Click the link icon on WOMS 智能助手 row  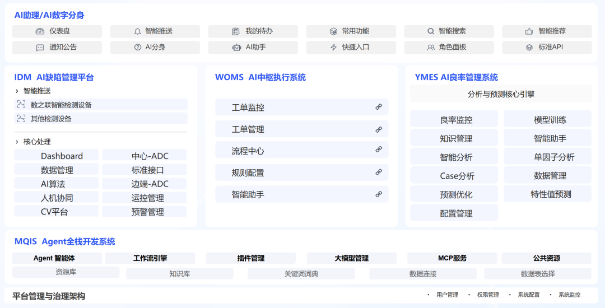coord(379,194)
